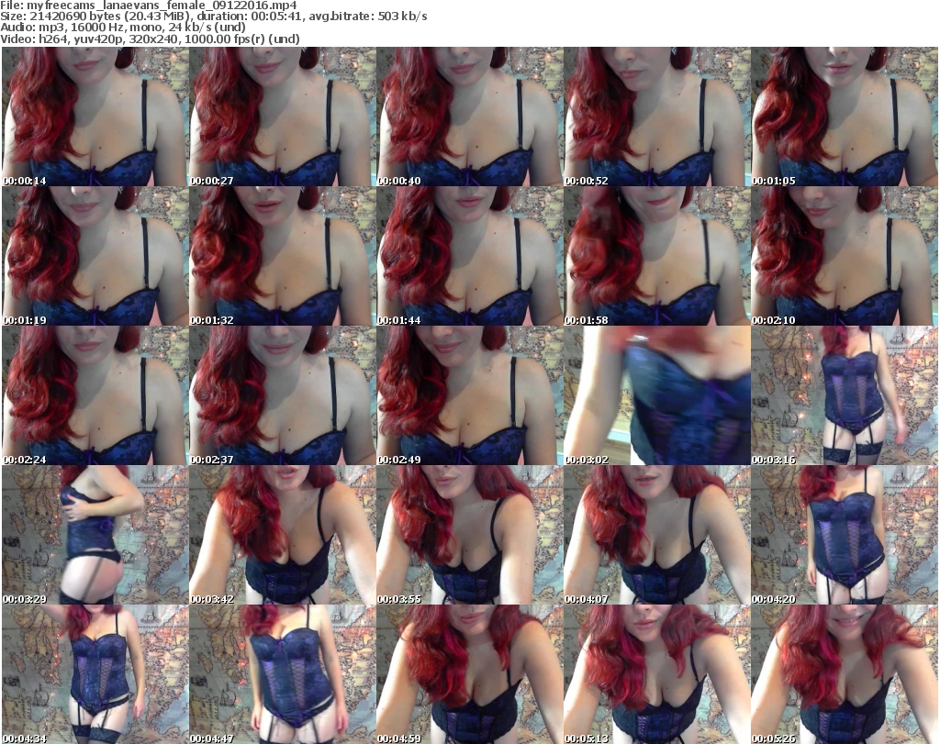
Task: Click the File name line in header
Action: pyautogui.click(x=149, y=6)
